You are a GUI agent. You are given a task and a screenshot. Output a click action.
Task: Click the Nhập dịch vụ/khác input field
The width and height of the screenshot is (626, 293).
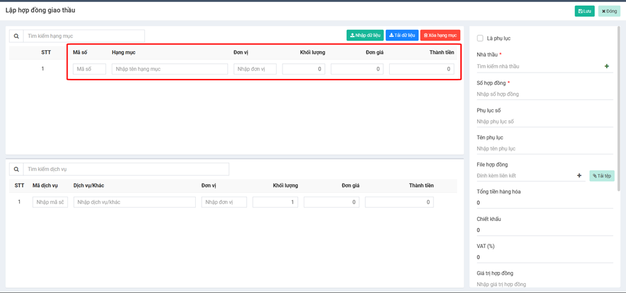(x=134, y=202)
